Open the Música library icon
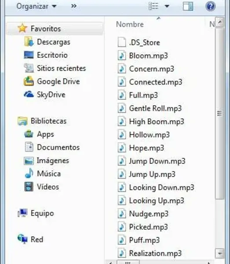Image resolution: width=230 pixels, height=264 pixels. coord(29,173)
